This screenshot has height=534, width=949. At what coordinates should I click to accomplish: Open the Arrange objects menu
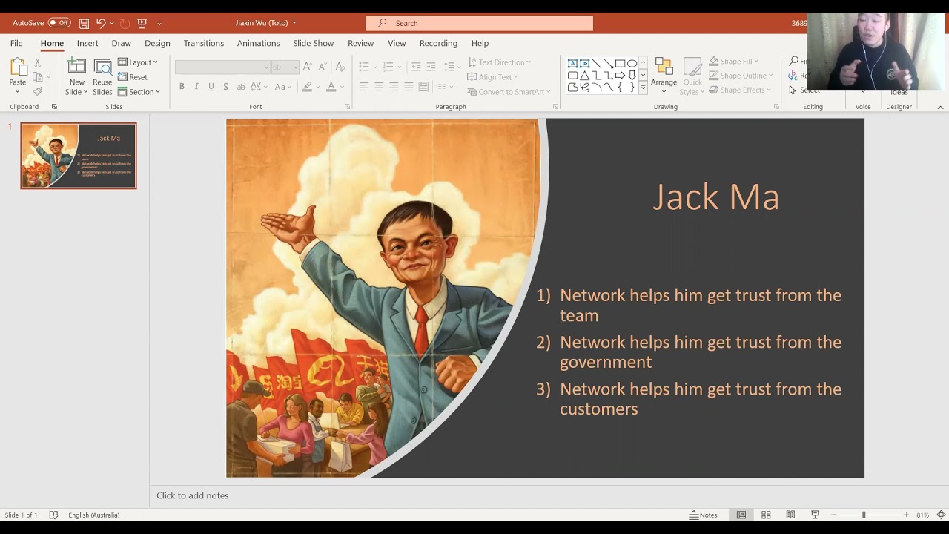(664, 76)
